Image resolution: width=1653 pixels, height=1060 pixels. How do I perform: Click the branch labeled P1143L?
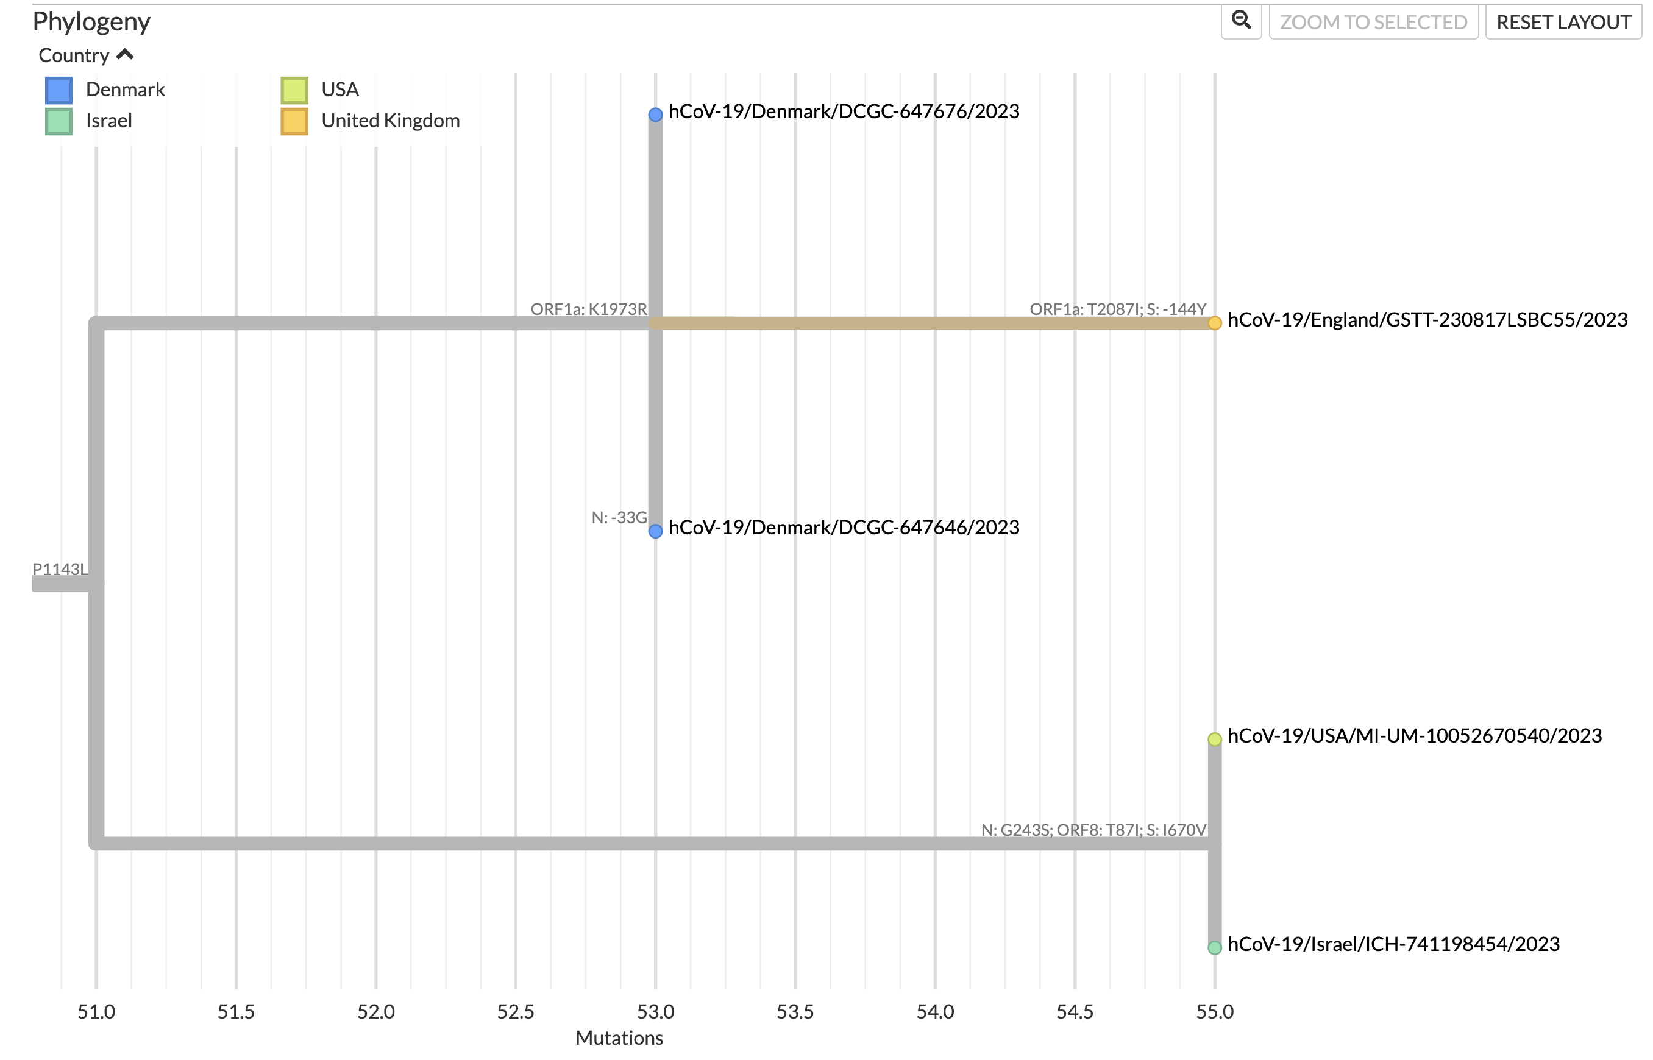point(62,585)
